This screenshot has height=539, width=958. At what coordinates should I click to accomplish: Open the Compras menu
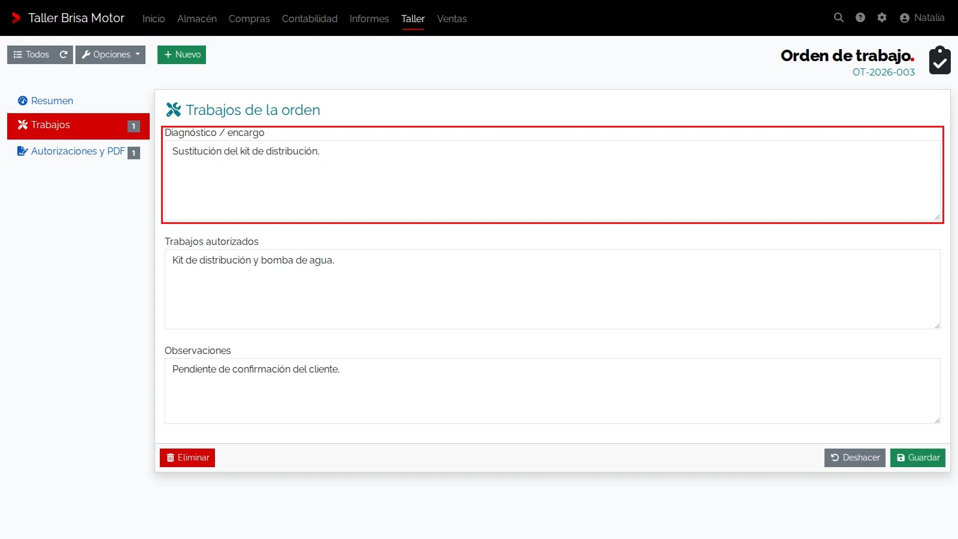point(249,19)
